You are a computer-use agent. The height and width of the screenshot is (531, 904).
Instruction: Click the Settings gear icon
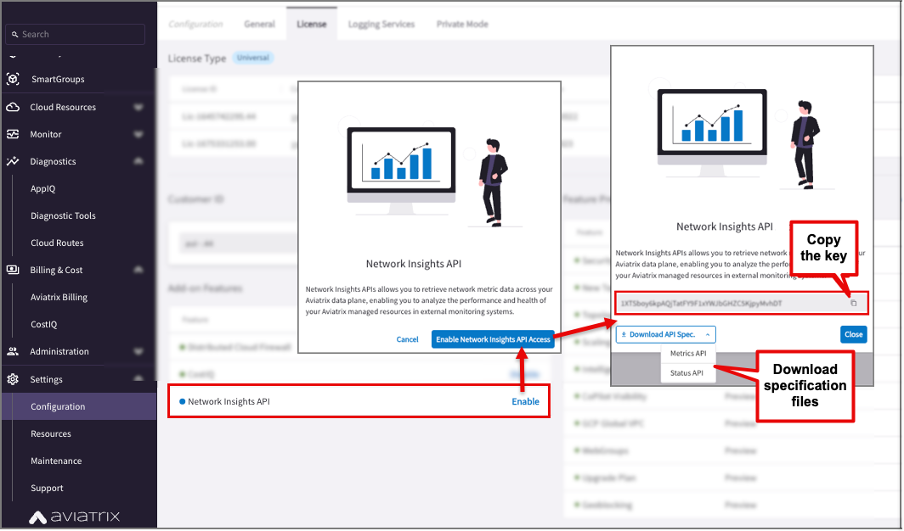(x=12, y=379)
